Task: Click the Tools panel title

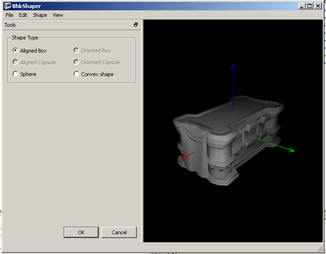Action: click(10, 25)
